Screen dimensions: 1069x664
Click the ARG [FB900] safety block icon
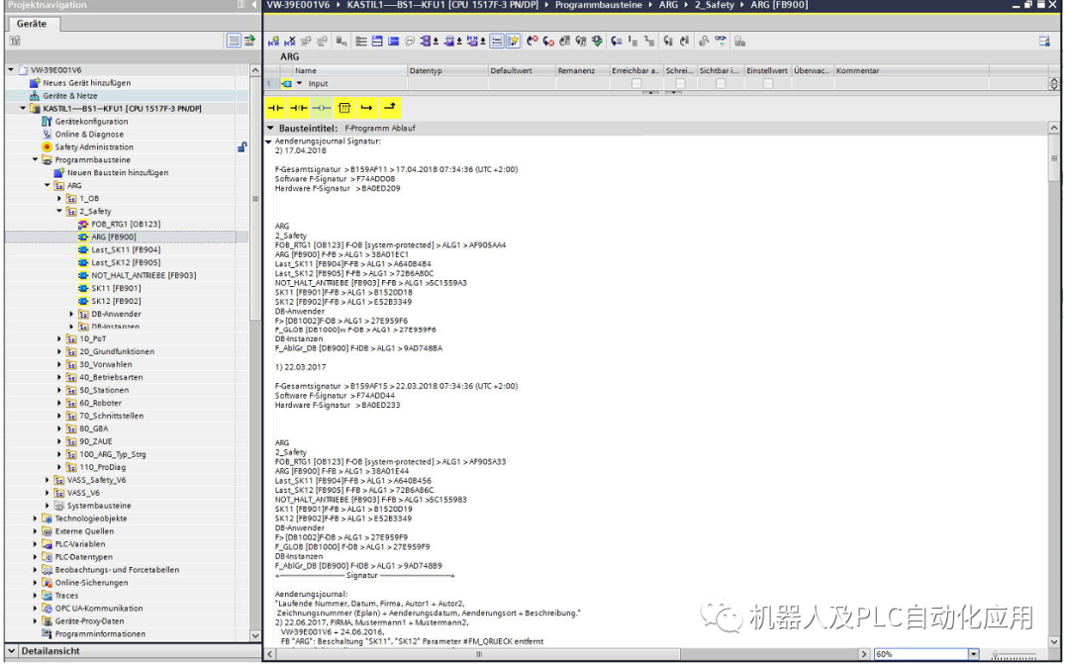click(x=83, y=237)
